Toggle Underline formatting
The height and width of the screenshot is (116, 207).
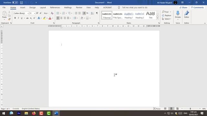point(22,18)
